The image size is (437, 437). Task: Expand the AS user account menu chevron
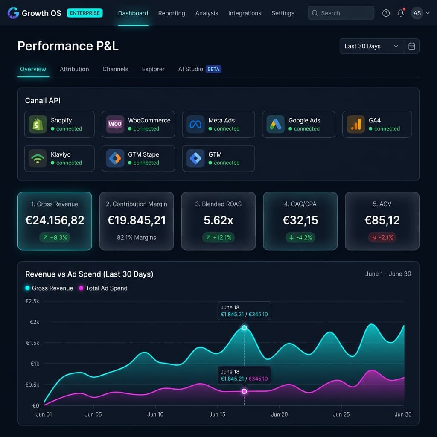pos(428,13)
